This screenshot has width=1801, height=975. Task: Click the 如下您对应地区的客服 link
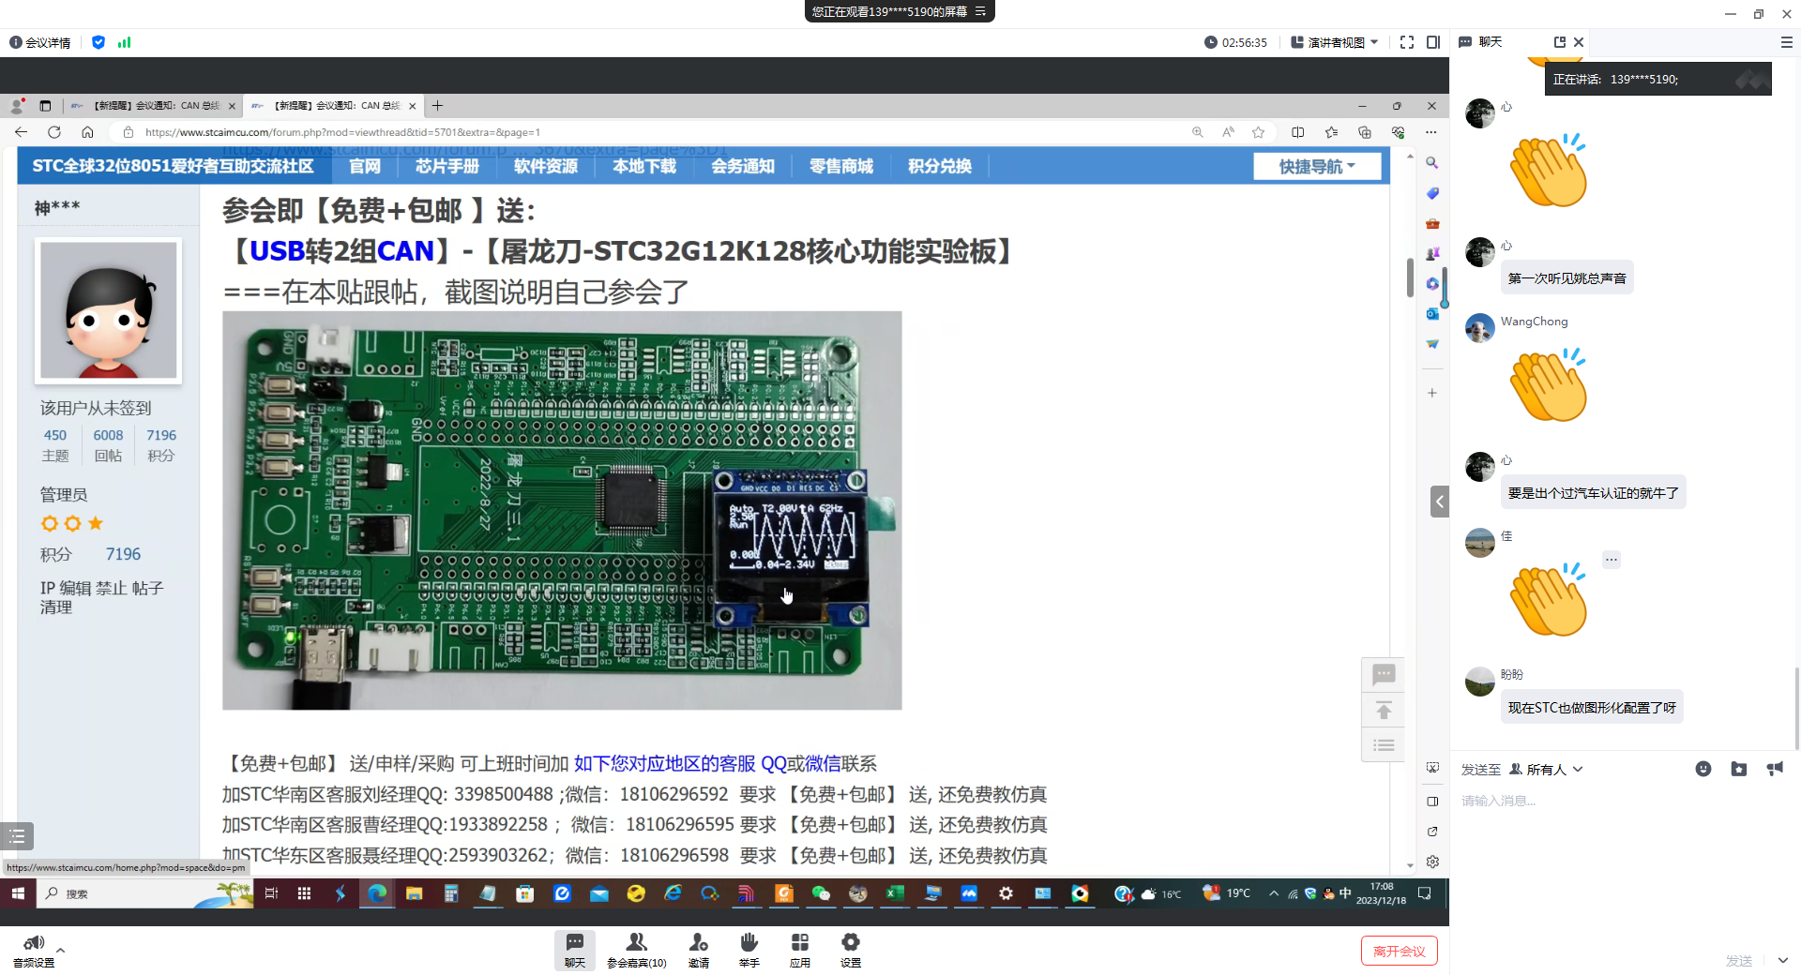point(664,764)
